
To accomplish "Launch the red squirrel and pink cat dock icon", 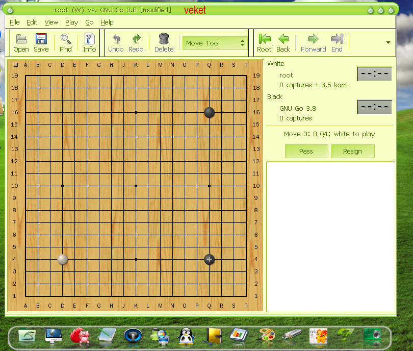I will pos(80,336).
